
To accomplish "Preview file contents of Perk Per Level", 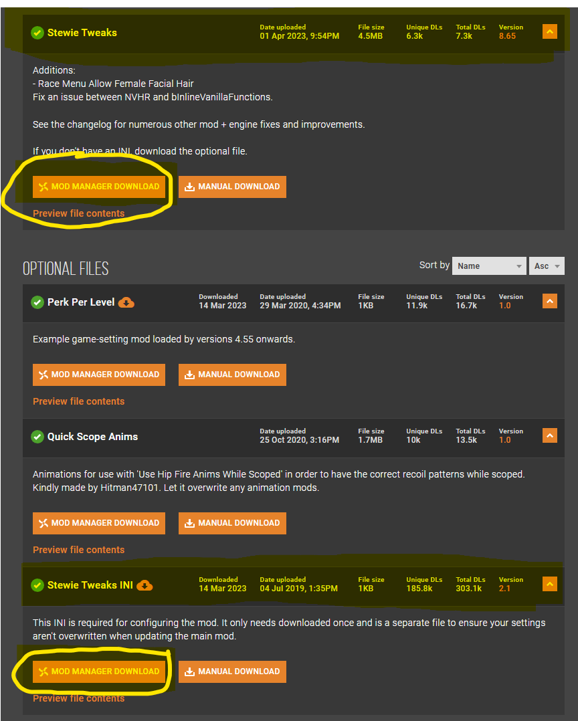I will click(79, 401).
